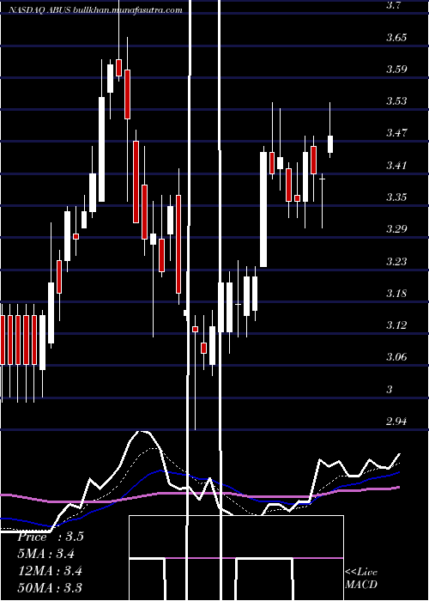Screen dimensions: 429x601
Task: Click the 3.59 price axis label
Action: click(x=396, y=69)
